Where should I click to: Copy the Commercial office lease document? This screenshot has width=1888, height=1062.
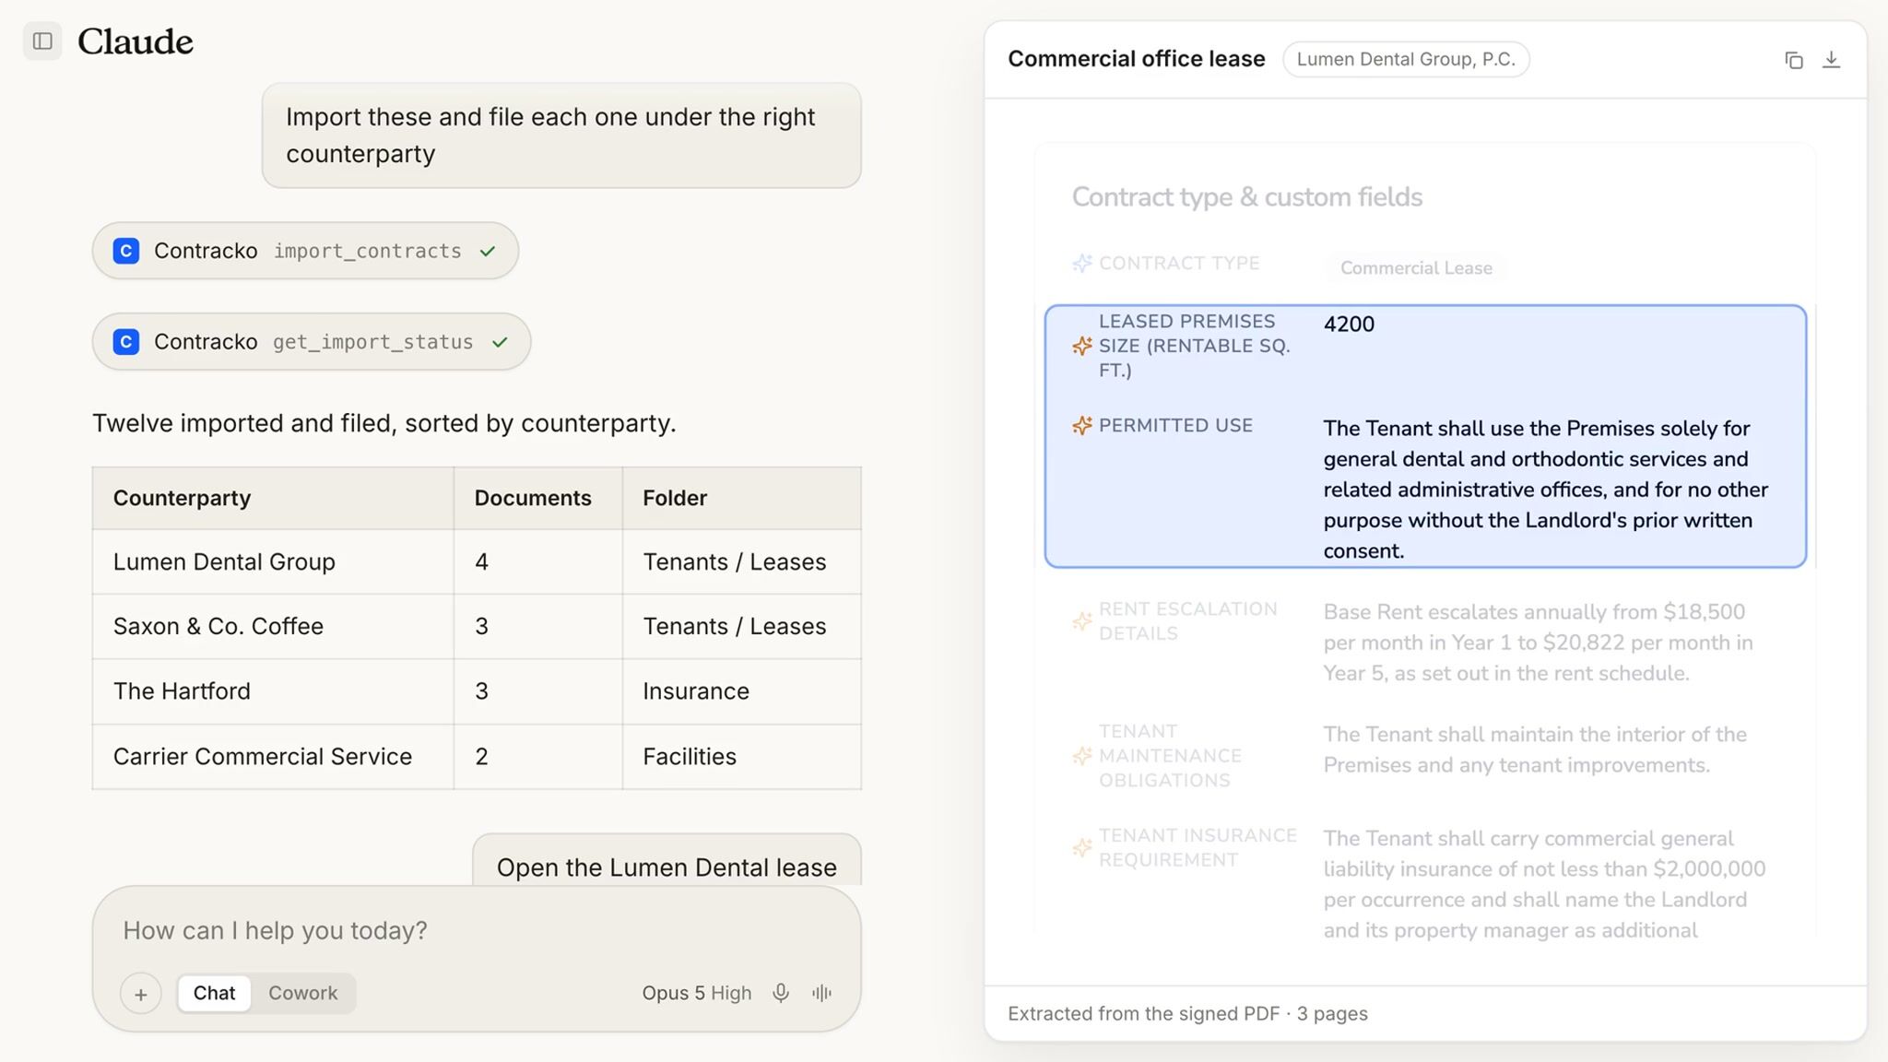click(x=1793, y=60)
